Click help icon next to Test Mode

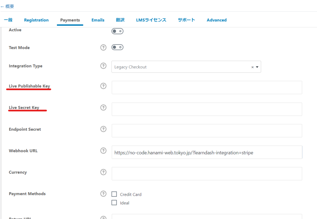[103, 47]
